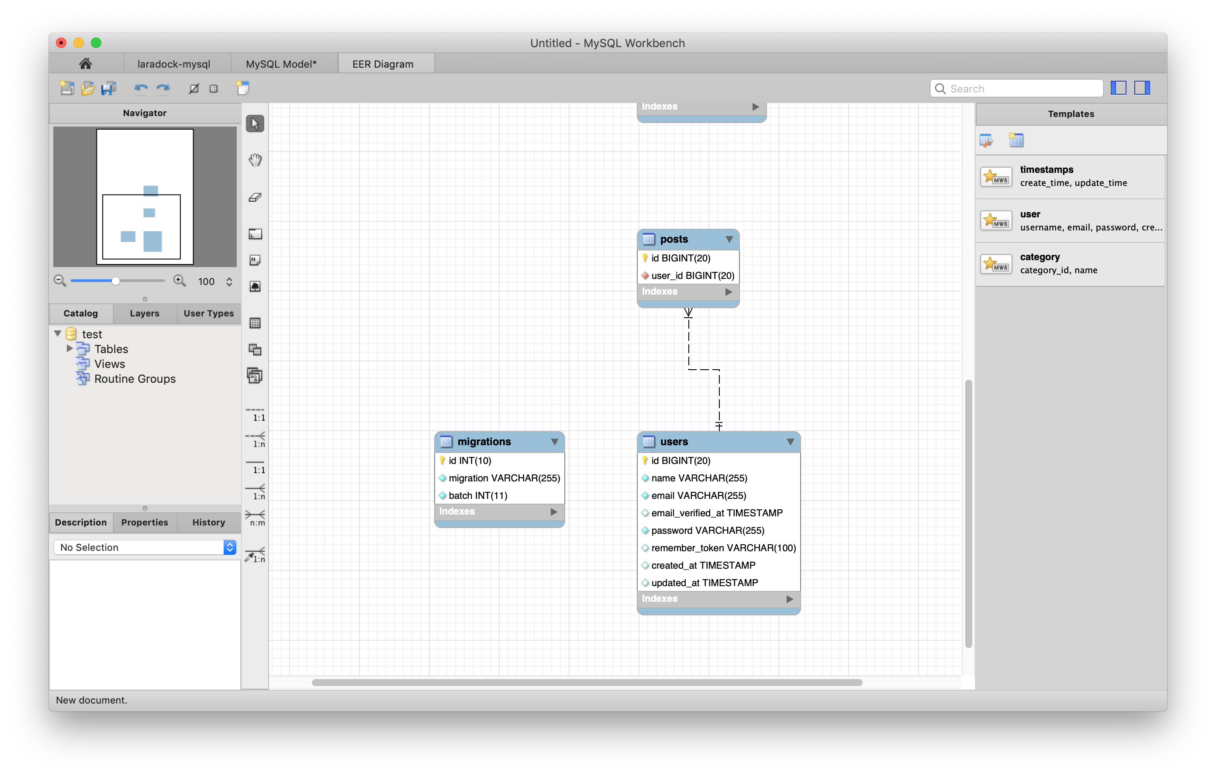
Task: Click the diagram vertical scrollbar
Action: point(968,514)
